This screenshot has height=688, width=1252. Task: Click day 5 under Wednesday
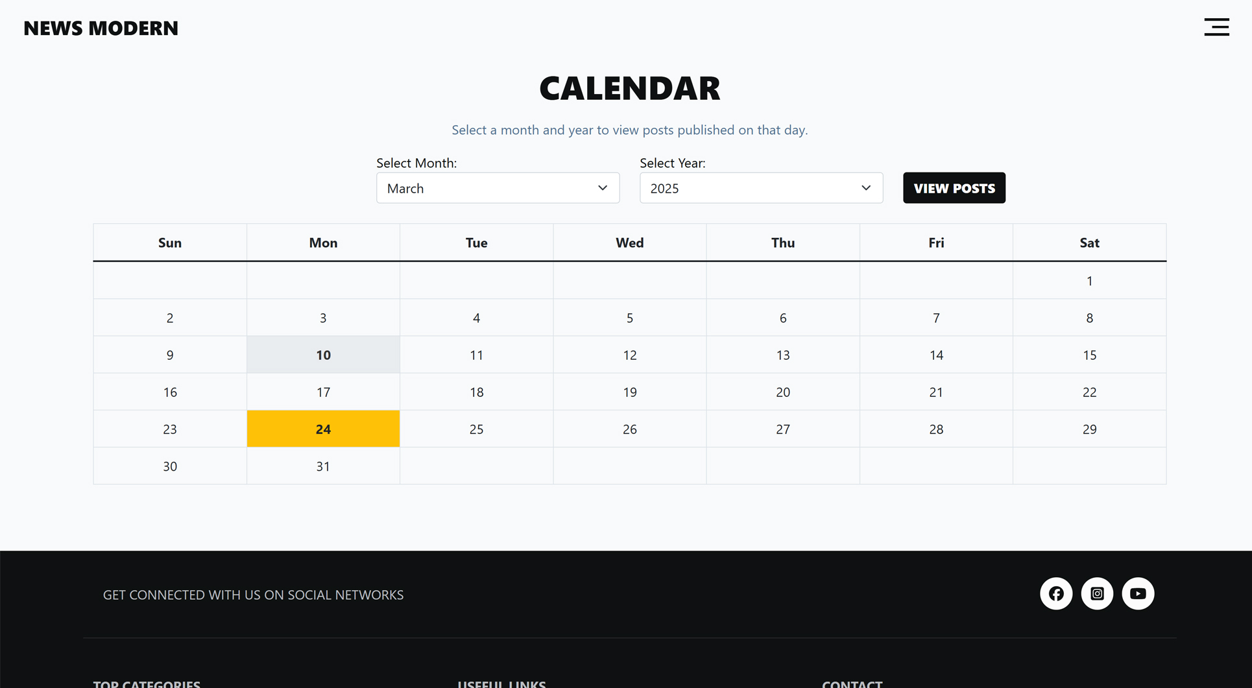coord(629,318)
